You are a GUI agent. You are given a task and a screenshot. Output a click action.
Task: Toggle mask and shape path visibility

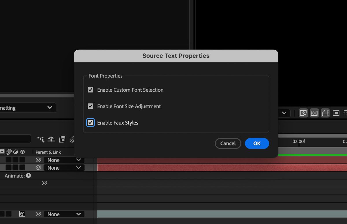pos(325,113)
